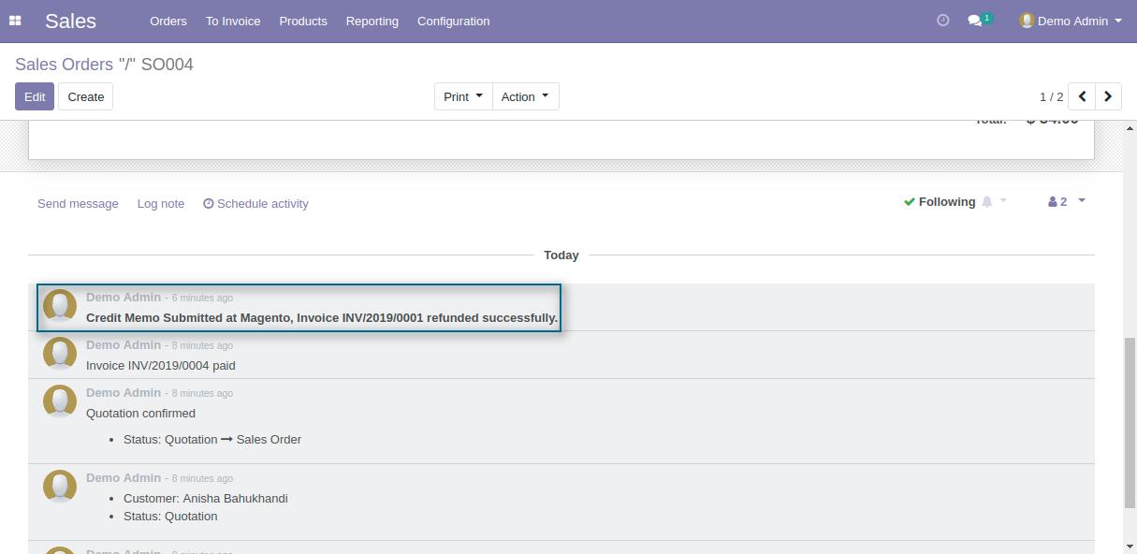Expand the Action dropdown

click(525, 96)
